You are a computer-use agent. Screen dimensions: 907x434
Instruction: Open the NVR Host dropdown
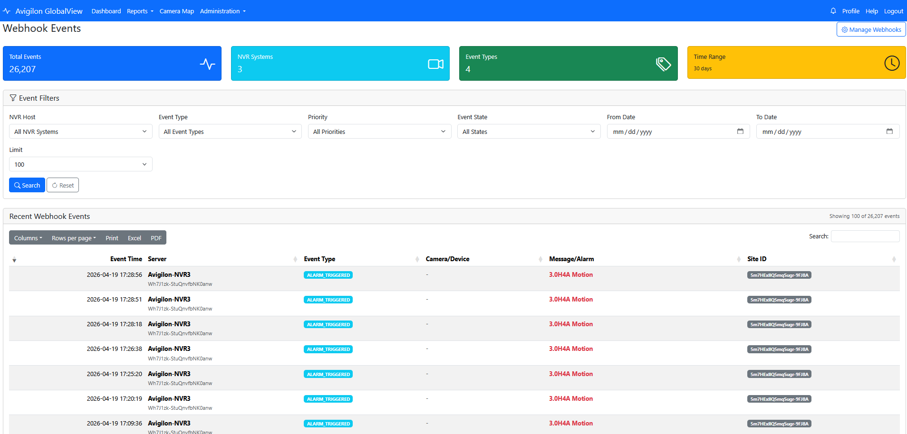[81, 132]
